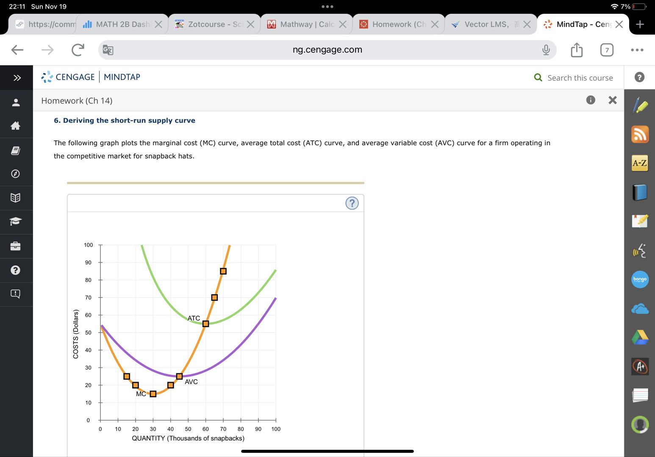Screen dimensions: 655x457
Task: Open the notes pencil app
Action: 640,221
